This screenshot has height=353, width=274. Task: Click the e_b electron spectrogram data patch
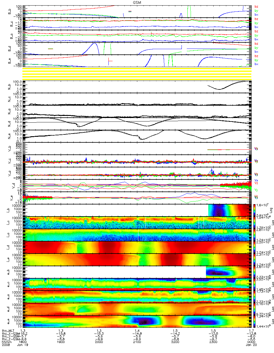point(228,272)
